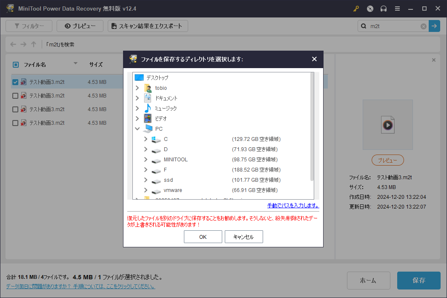447x298 pixels.
Task: Select the MINITOOL drive icon
Action: (156, 160)
